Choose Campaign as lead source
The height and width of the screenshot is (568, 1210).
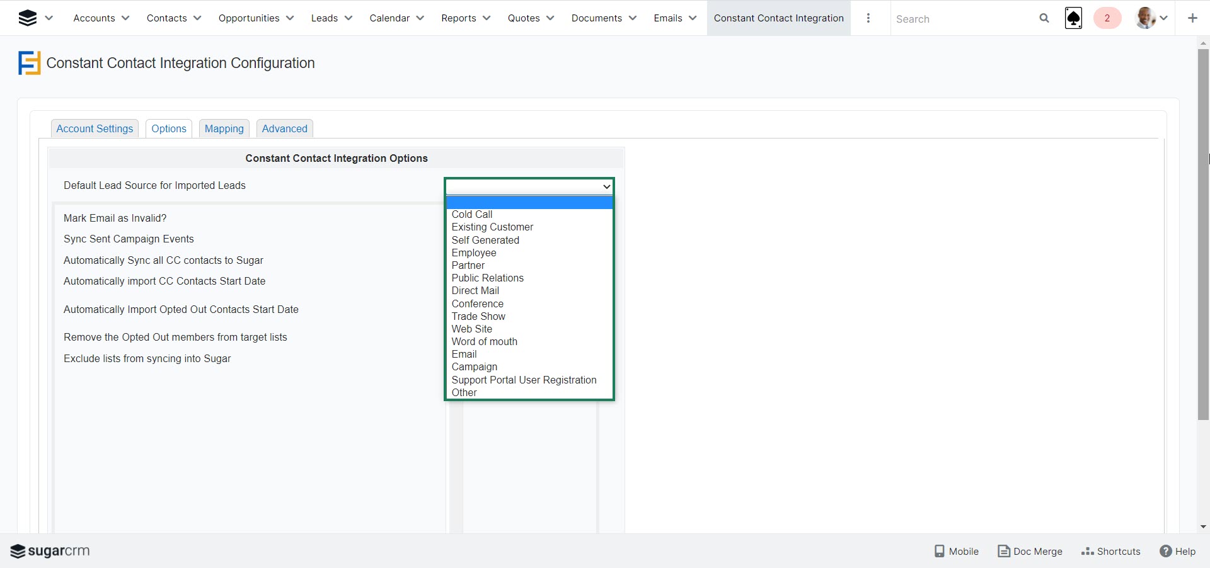click(x=529, y=366)
